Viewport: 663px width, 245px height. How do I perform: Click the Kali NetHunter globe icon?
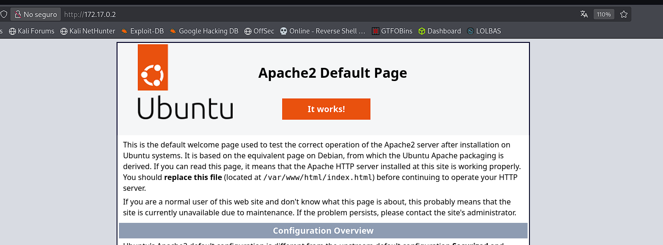[x=64, y=31]
